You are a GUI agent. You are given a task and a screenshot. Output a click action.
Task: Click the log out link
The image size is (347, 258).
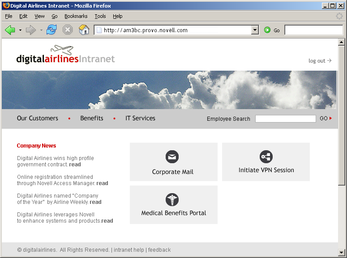coord(320,60)
